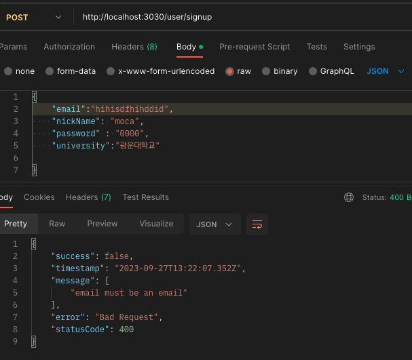Viewport: 412px width, 360px height.
Task: Click the timestamp response line
Action: coord(148,268)
